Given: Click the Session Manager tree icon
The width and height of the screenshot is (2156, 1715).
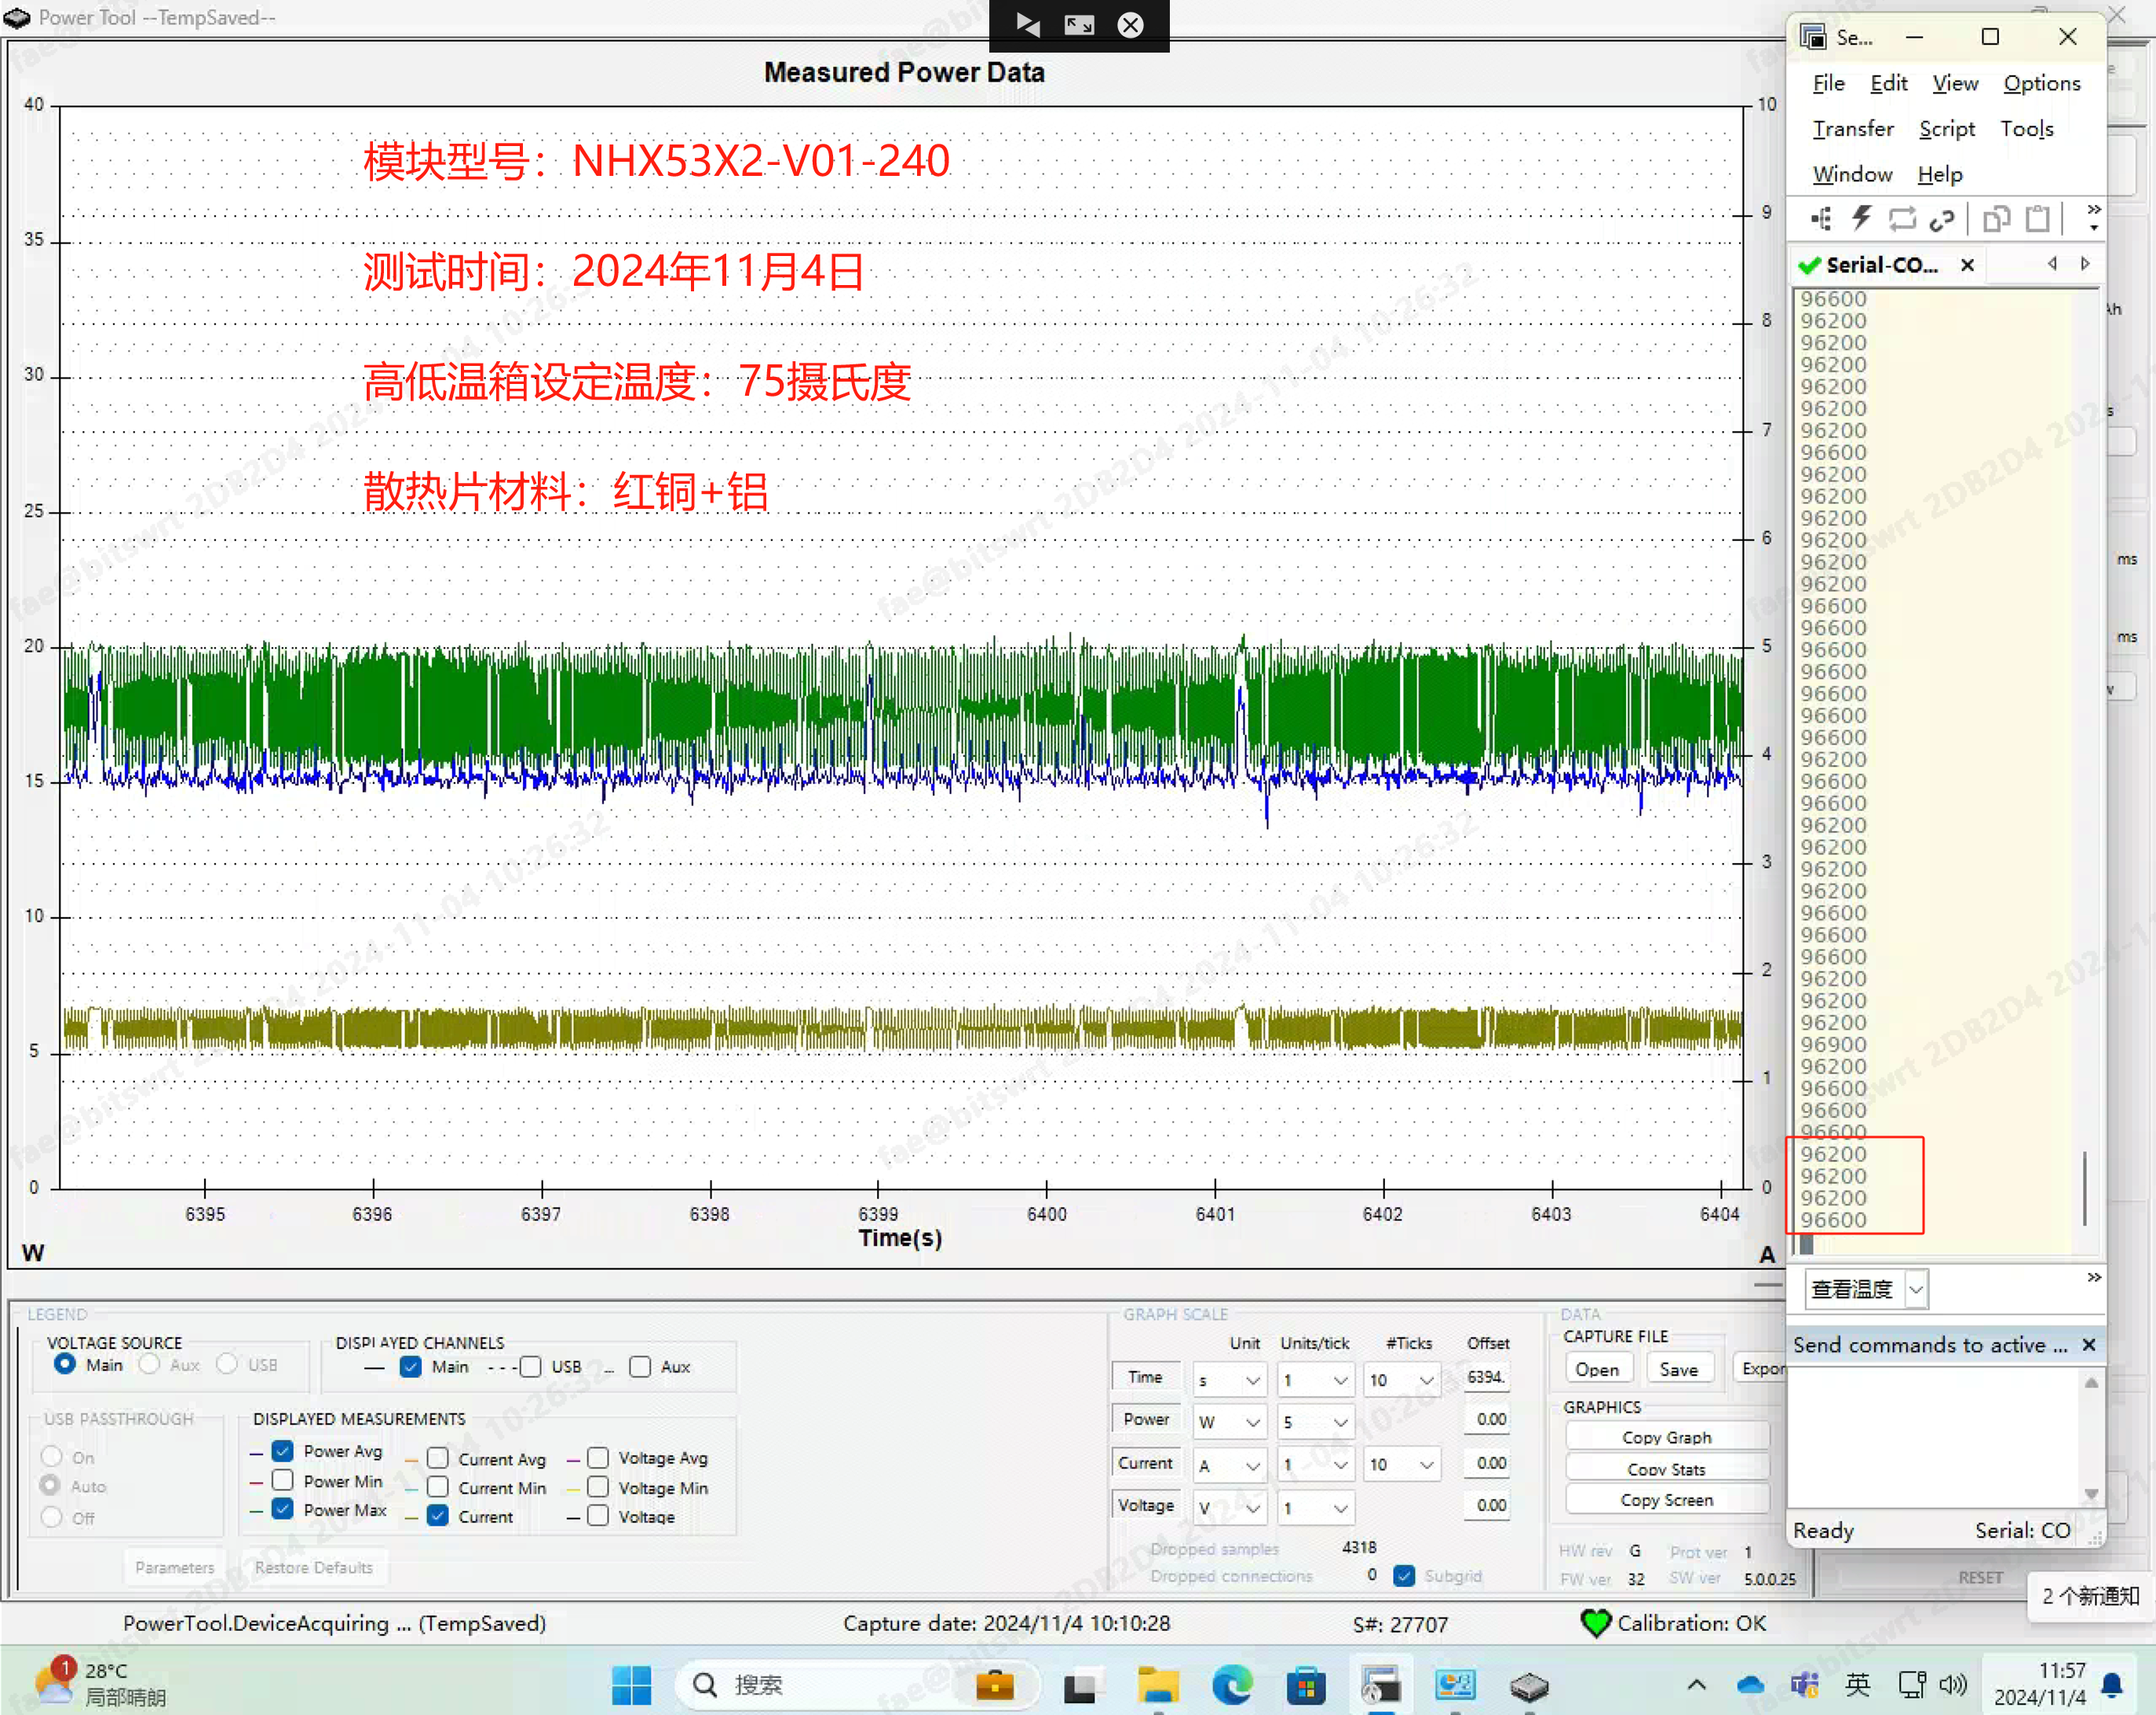Looking at the screenshot, I should pos(1821,219).
